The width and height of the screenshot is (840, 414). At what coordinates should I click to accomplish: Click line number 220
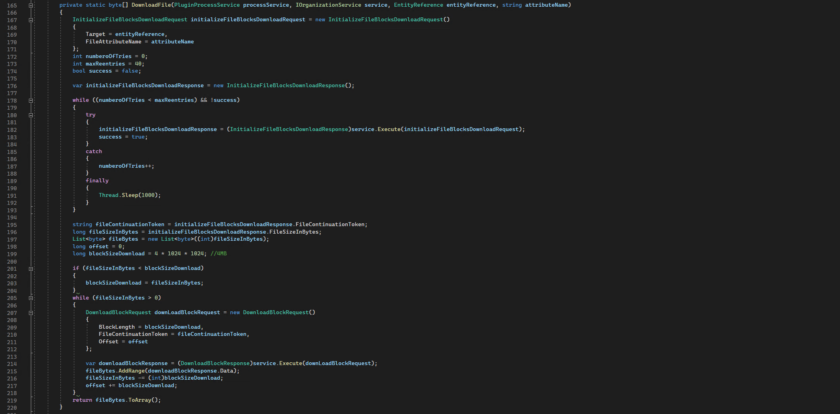point(12,408)
